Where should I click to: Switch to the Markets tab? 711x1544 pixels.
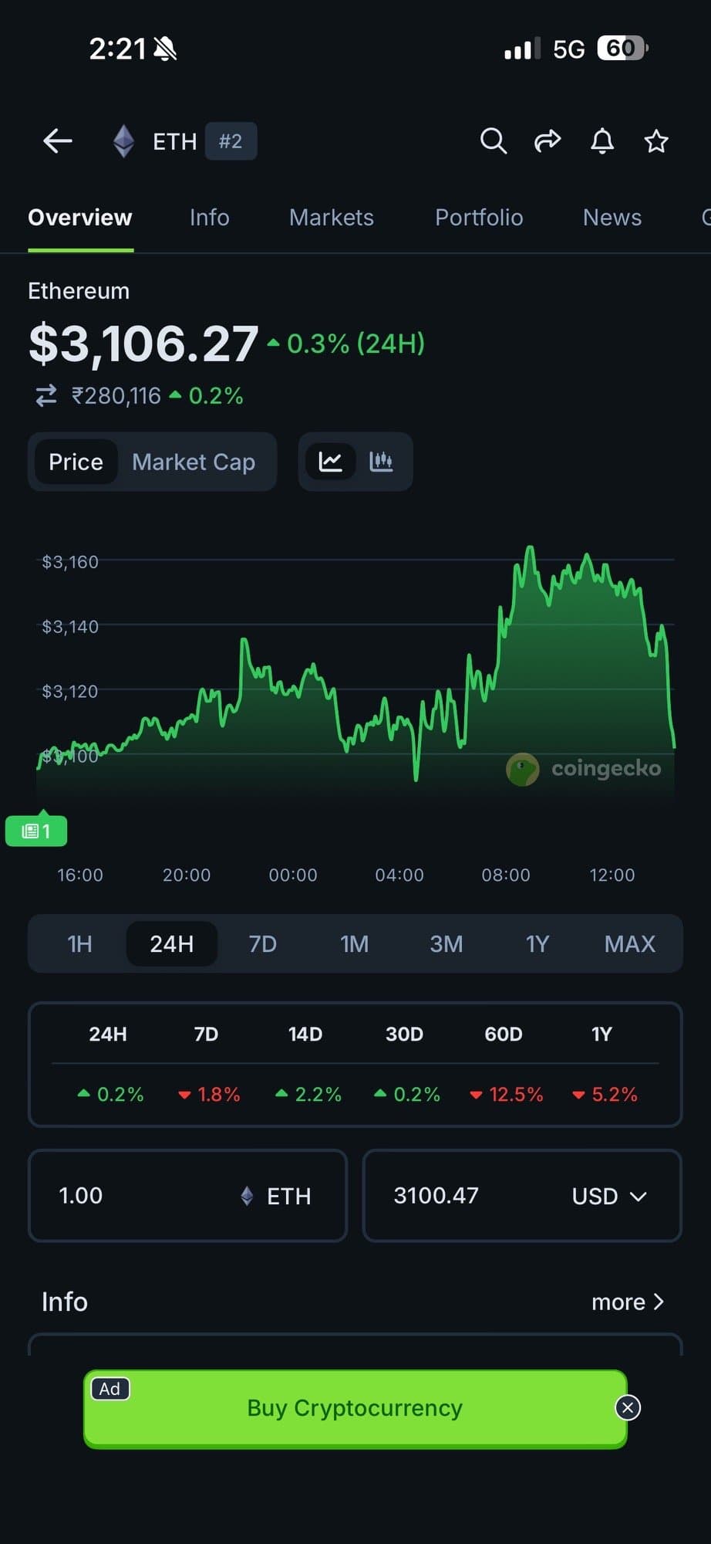332,218
